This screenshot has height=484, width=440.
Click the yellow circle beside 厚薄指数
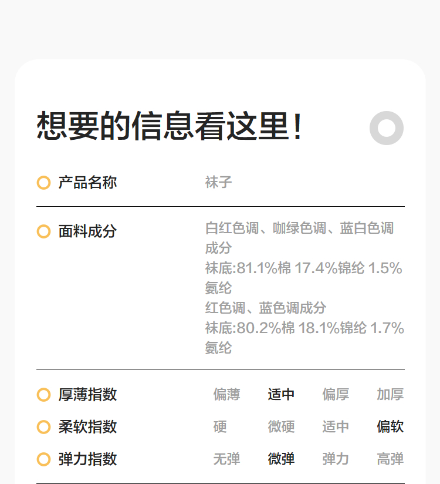coord(43,395)
